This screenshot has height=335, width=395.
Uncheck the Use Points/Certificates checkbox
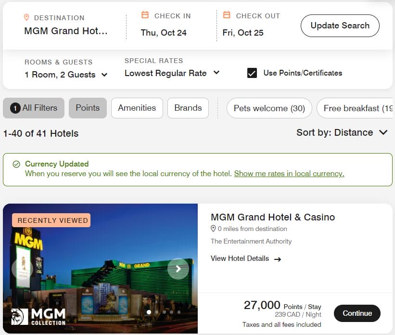(253, 73)
